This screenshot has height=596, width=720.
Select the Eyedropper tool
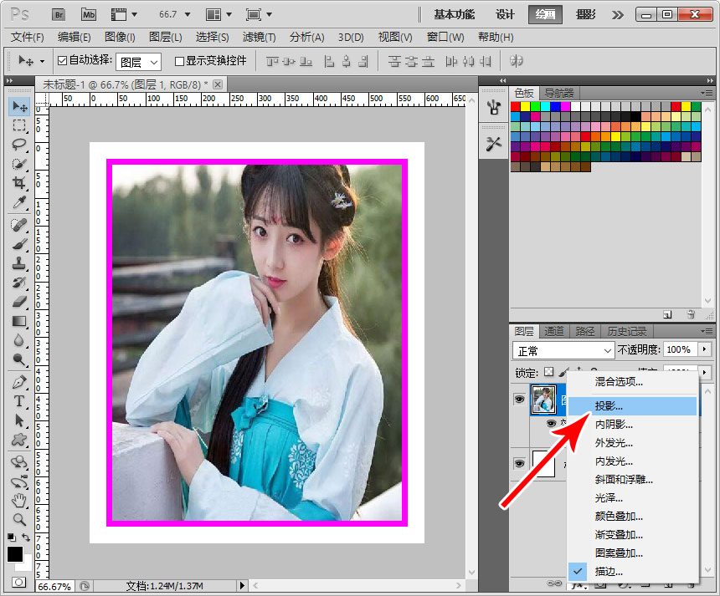(19, 202)
